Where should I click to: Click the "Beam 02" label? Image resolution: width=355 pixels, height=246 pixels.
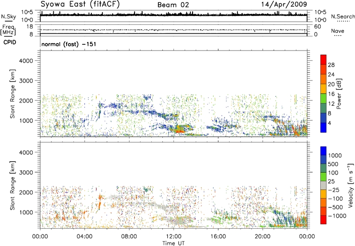(x=173, y=5)
